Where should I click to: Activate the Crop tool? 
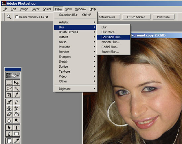[x=9, y=95]
